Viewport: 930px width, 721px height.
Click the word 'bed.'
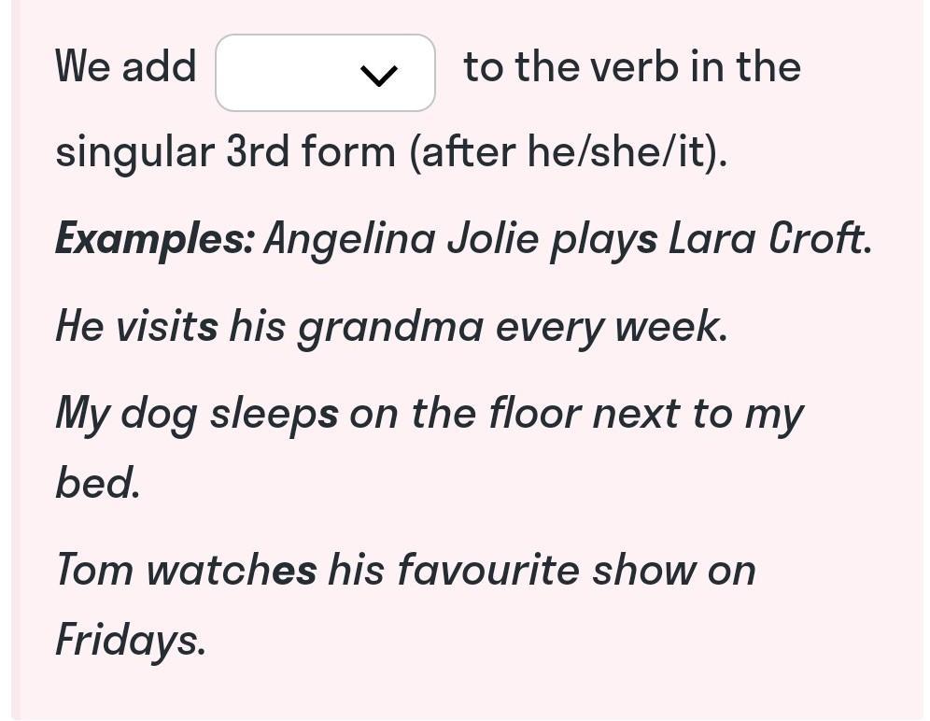[98, 482]
